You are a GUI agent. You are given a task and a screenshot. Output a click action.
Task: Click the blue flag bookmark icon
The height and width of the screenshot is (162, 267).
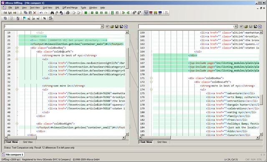point(24,18)
